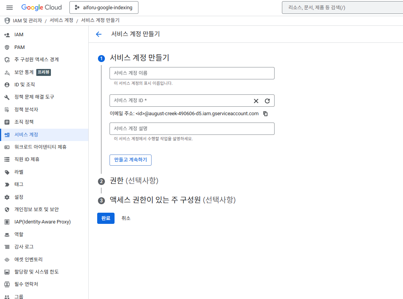The width and height of the screenshot is (403, 299).
Task: Select the 라벨 sidebar icon
Action: point(7,171)
